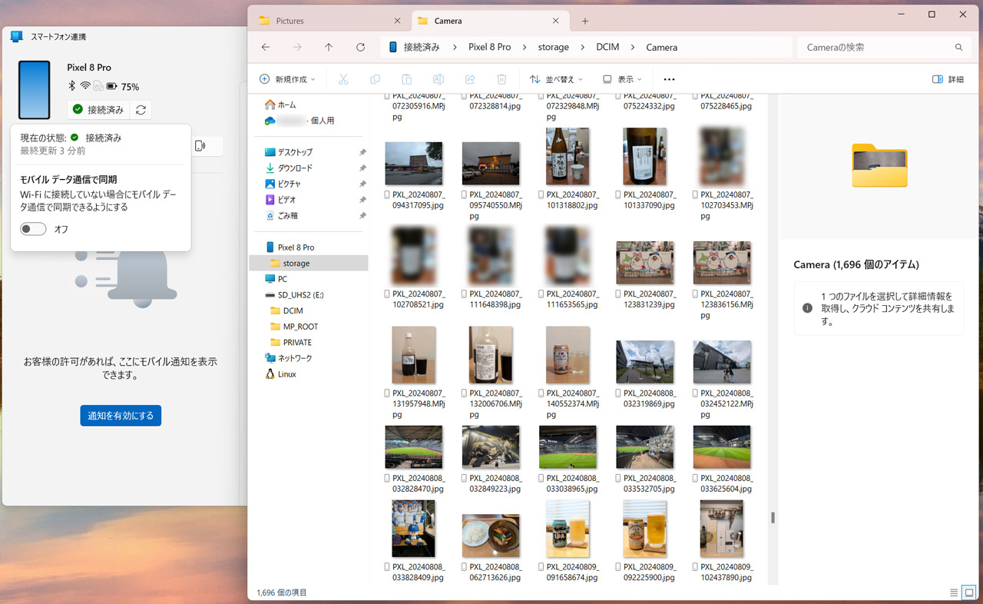Open the 表示 view options dropdown
This screenshot has width=983, height=604.
click(622, 79)
